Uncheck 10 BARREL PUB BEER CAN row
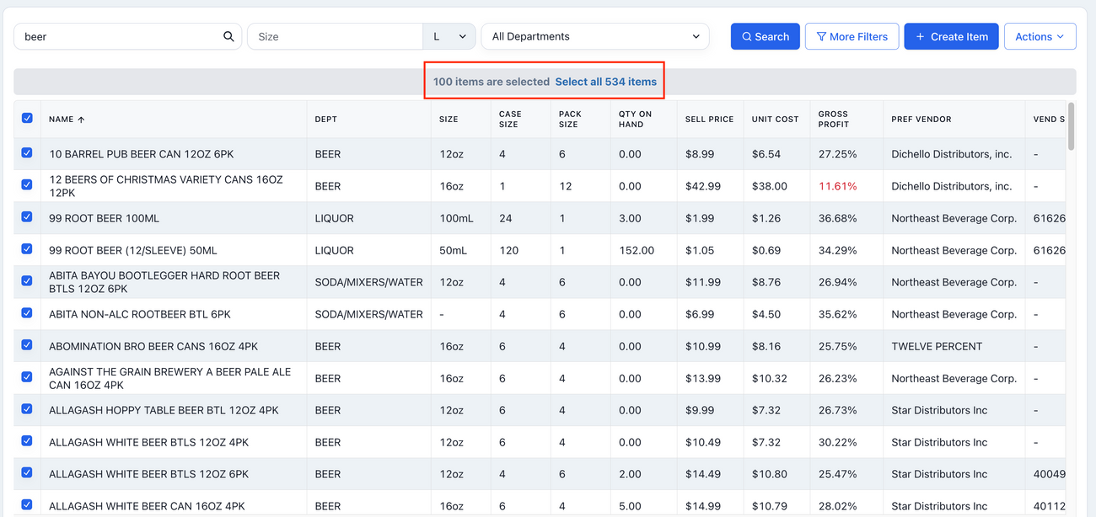The height and width of the screenshot is (517, 1096). pyautogui.click(x=27, y=153)
